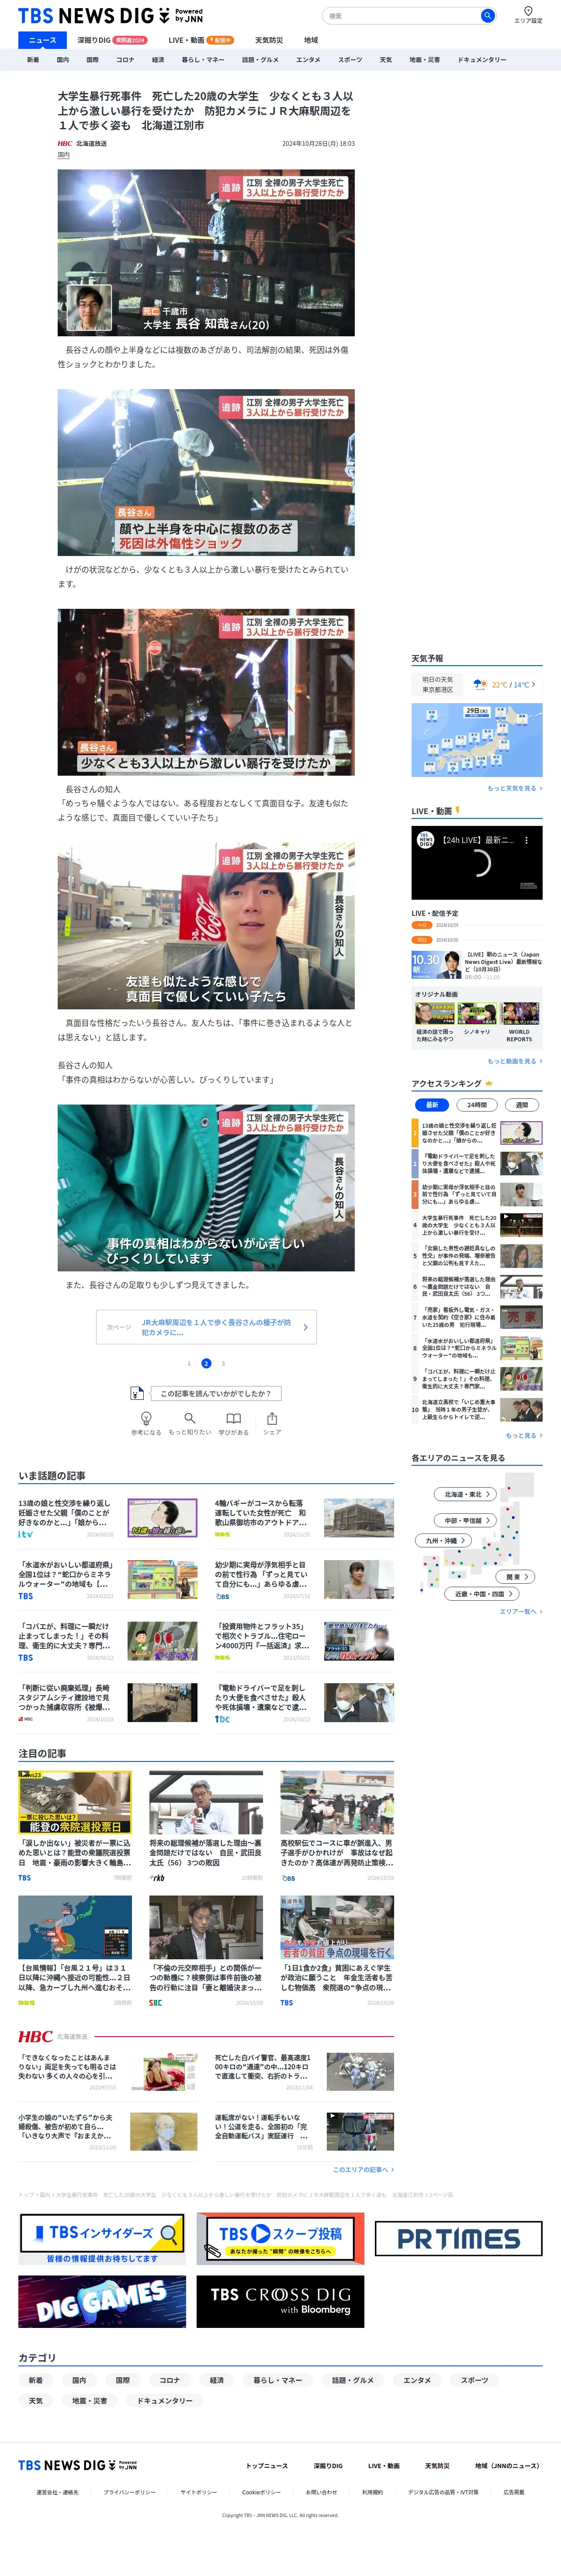Click the もっと知りたい magnifier reaction icon

(190, 1418)
